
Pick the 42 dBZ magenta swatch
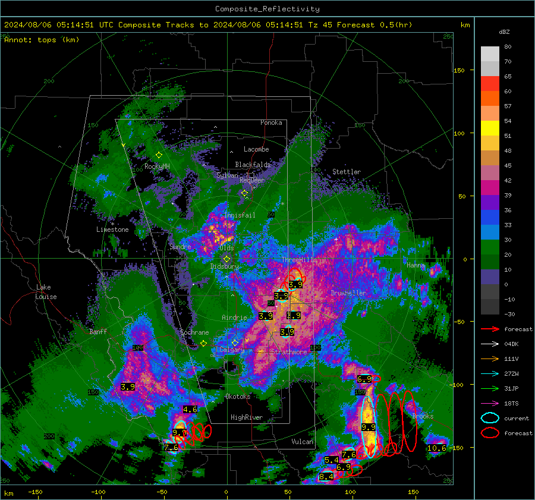pyautogui.click(x=490, y=187)
